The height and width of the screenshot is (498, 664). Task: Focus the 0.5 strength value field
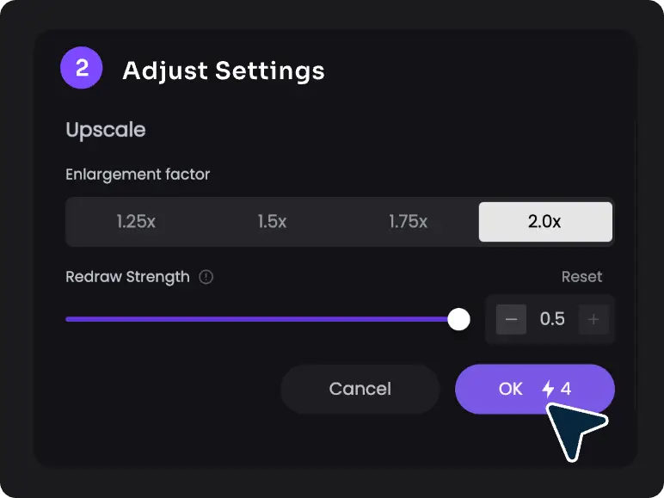[552, 320]
